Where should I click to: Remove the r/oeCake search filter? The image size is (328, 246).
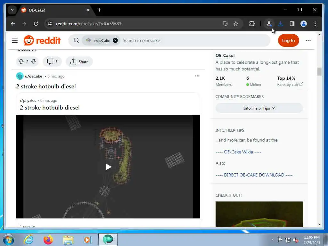(x=115, y=40)
